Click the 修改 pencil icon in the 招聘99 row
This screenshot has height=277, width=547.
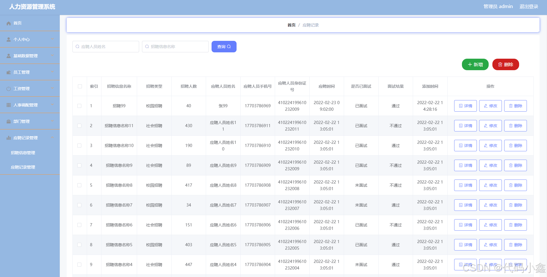pos(486,106)
